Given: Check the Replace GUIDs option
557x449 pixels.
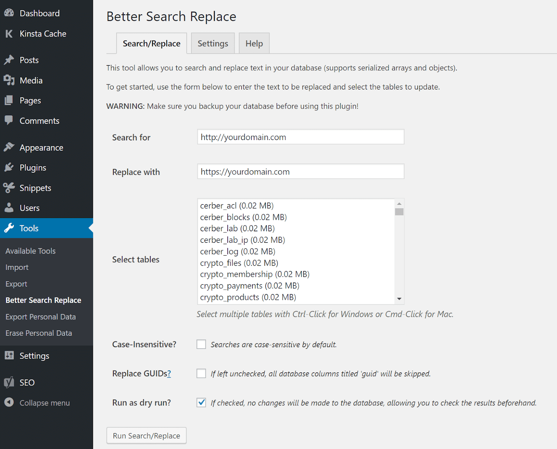Looking at the screenshot, I should coord(201,373).
